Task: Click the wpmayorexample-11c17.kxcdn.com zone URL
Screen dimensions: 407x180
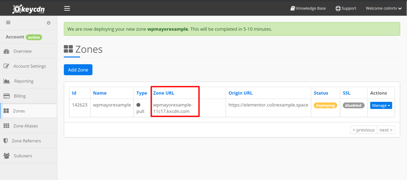Action: click(173, 108)
